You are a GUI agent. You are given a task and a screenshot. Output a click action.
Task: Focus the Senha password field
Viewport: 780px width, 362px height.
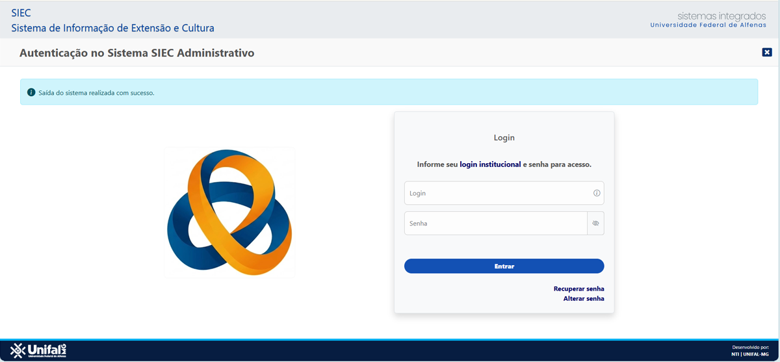(495, 223)
